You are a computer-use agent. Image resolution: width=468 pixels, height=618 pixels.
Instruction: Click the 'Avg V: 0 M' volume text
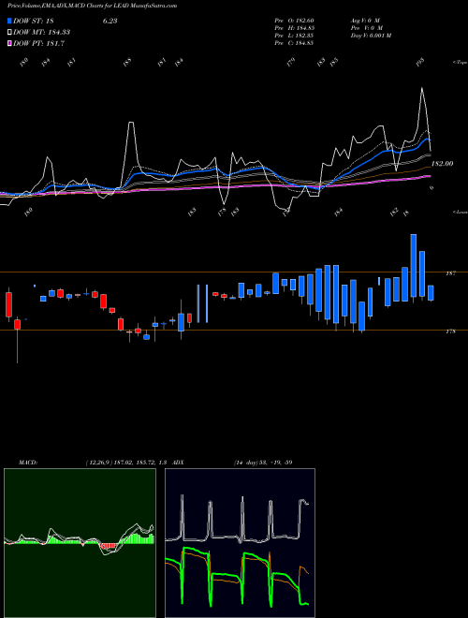365,21
